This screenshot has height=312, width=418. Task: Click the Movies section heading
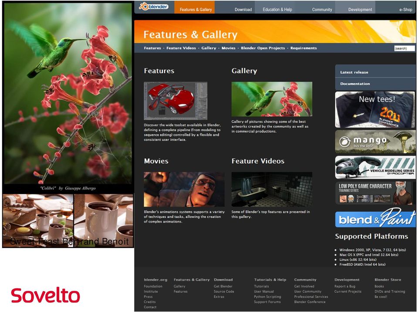click(x=156, y=161)
